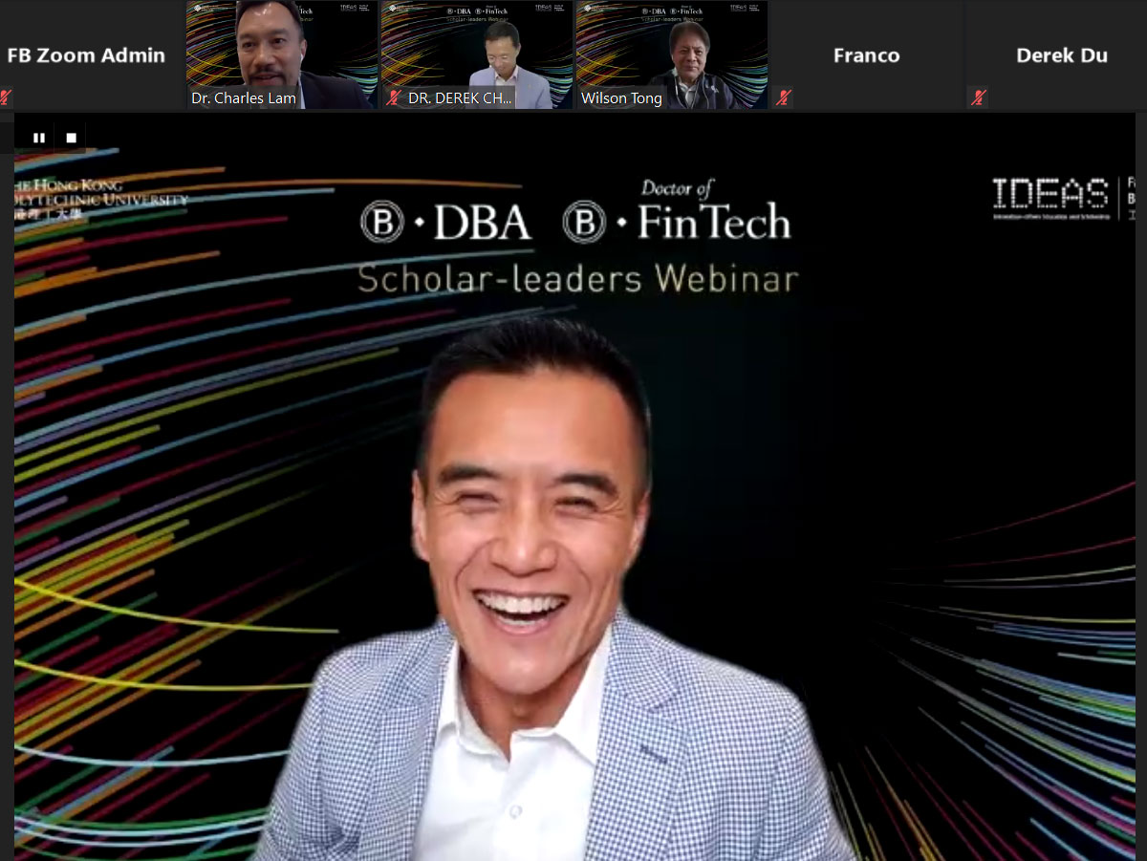Click the IDEAS logo in main video
Viewport: 1147px width, 861px height.
coord(1050,198)
